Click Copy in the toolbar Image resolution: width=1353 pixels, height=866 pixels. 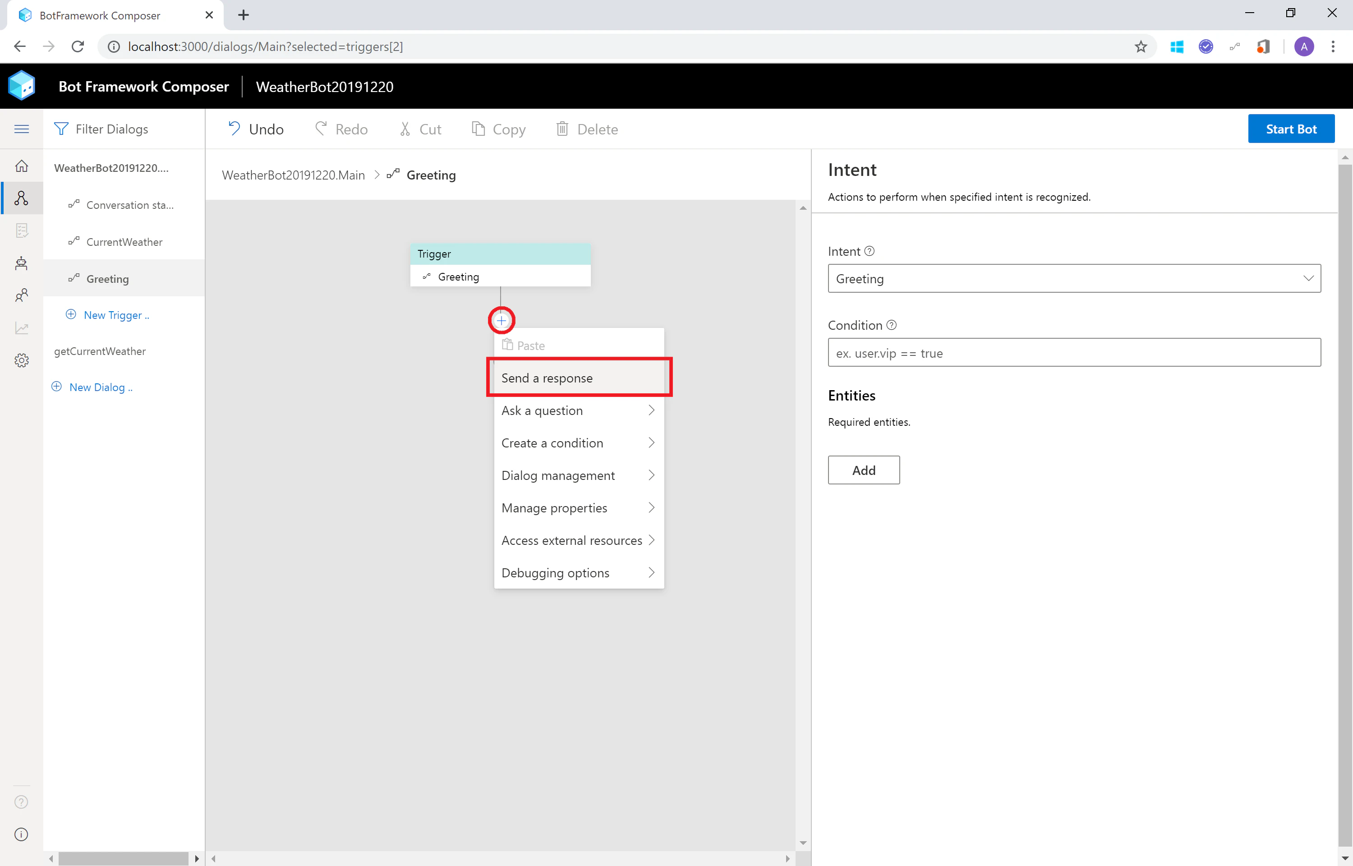click(499, 129)
